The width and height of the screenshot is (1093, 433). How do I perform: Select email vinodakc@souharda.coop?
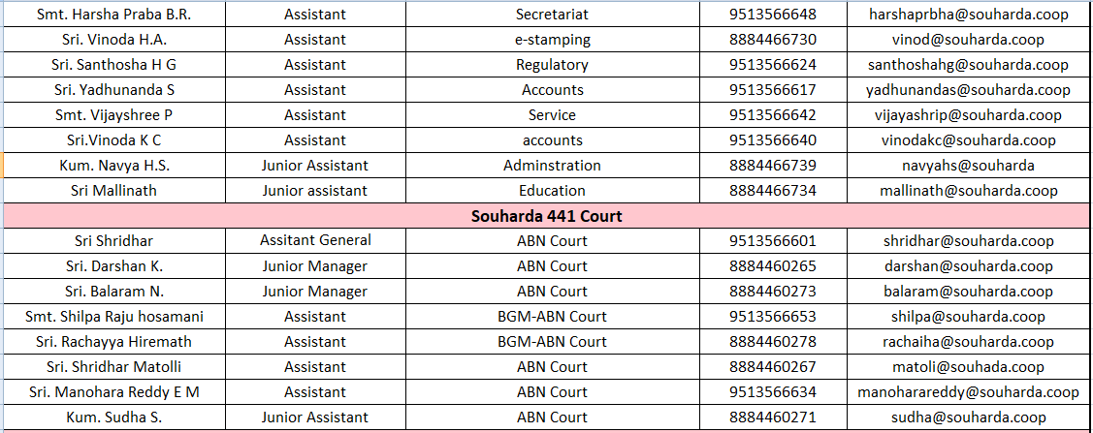tap(968, 140)
